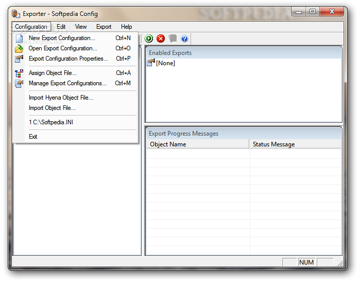358x281 pixels.
Task: Open the Help menu
Action: pyautogui.click(x=126, y=27)
